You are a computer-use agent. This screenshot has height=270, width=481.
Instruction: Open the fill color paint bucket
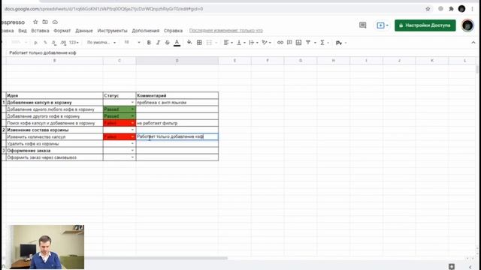click(189, 43)
